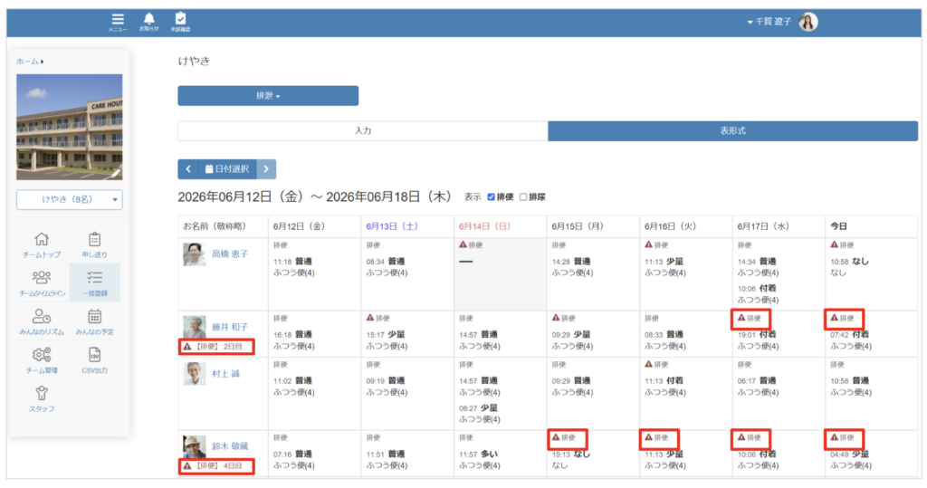
Task: Open 高橋 恵子 profile link
Action: pyautogui.click(x=230, y=254)
